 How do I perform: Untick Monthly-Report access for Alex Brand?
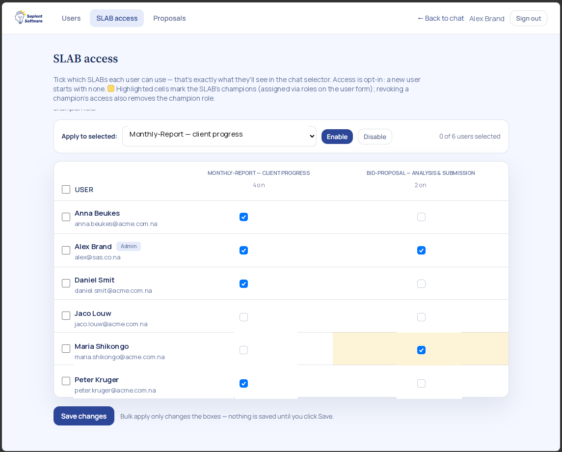pos(244,251)
